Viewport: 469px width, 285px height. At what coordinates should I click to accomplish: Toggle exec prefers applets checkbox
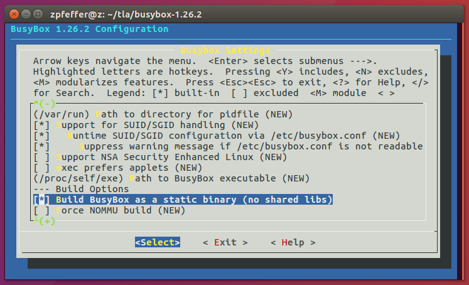41,168
